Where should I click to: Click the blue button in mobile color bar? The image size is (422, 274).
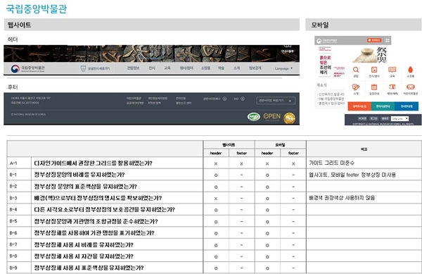coord(407,106)
